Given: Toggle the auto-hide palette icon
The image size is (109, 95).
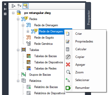Looking at the screenshot, I should 5,9.
